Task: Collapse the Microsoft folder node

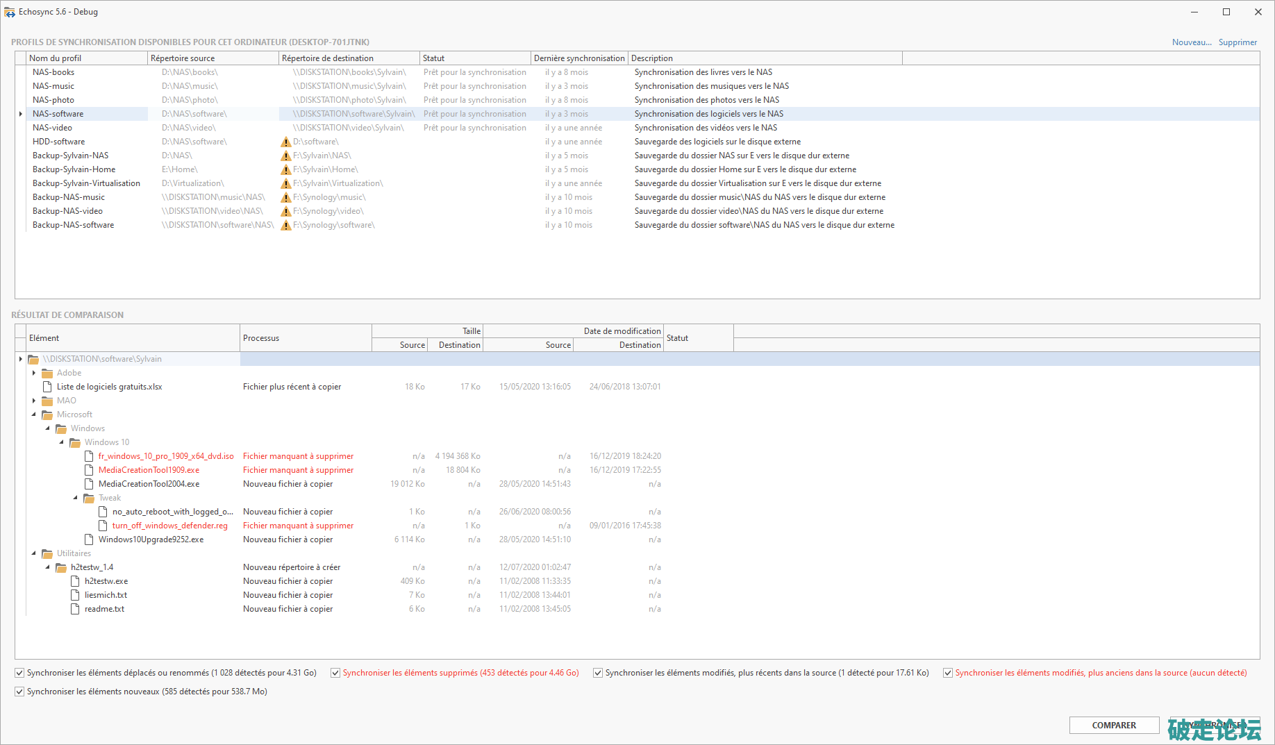Action: coord(34,415)
